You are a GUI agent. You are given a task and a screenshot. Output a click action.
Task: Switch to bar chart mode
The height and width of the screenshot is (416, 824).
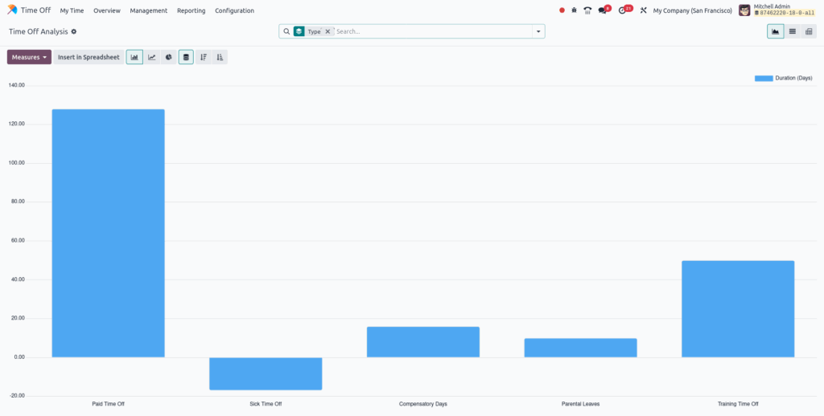click(134, 57)
